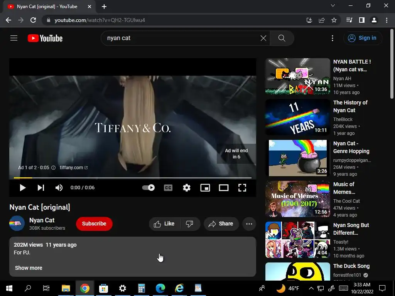Image resolution: width=395 pixels, height=296 pixels.
Task: Click the Sign in button
Action: 363,38
